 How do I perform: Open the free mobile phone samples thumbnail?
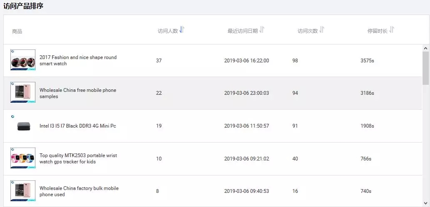[x=23, y=92]
